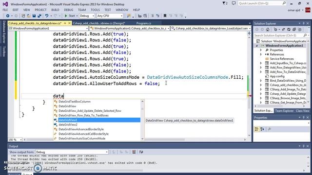The image size is (312, 175).
Task: Open the class navigation dropdown in editor
Action: coord(130,28)
